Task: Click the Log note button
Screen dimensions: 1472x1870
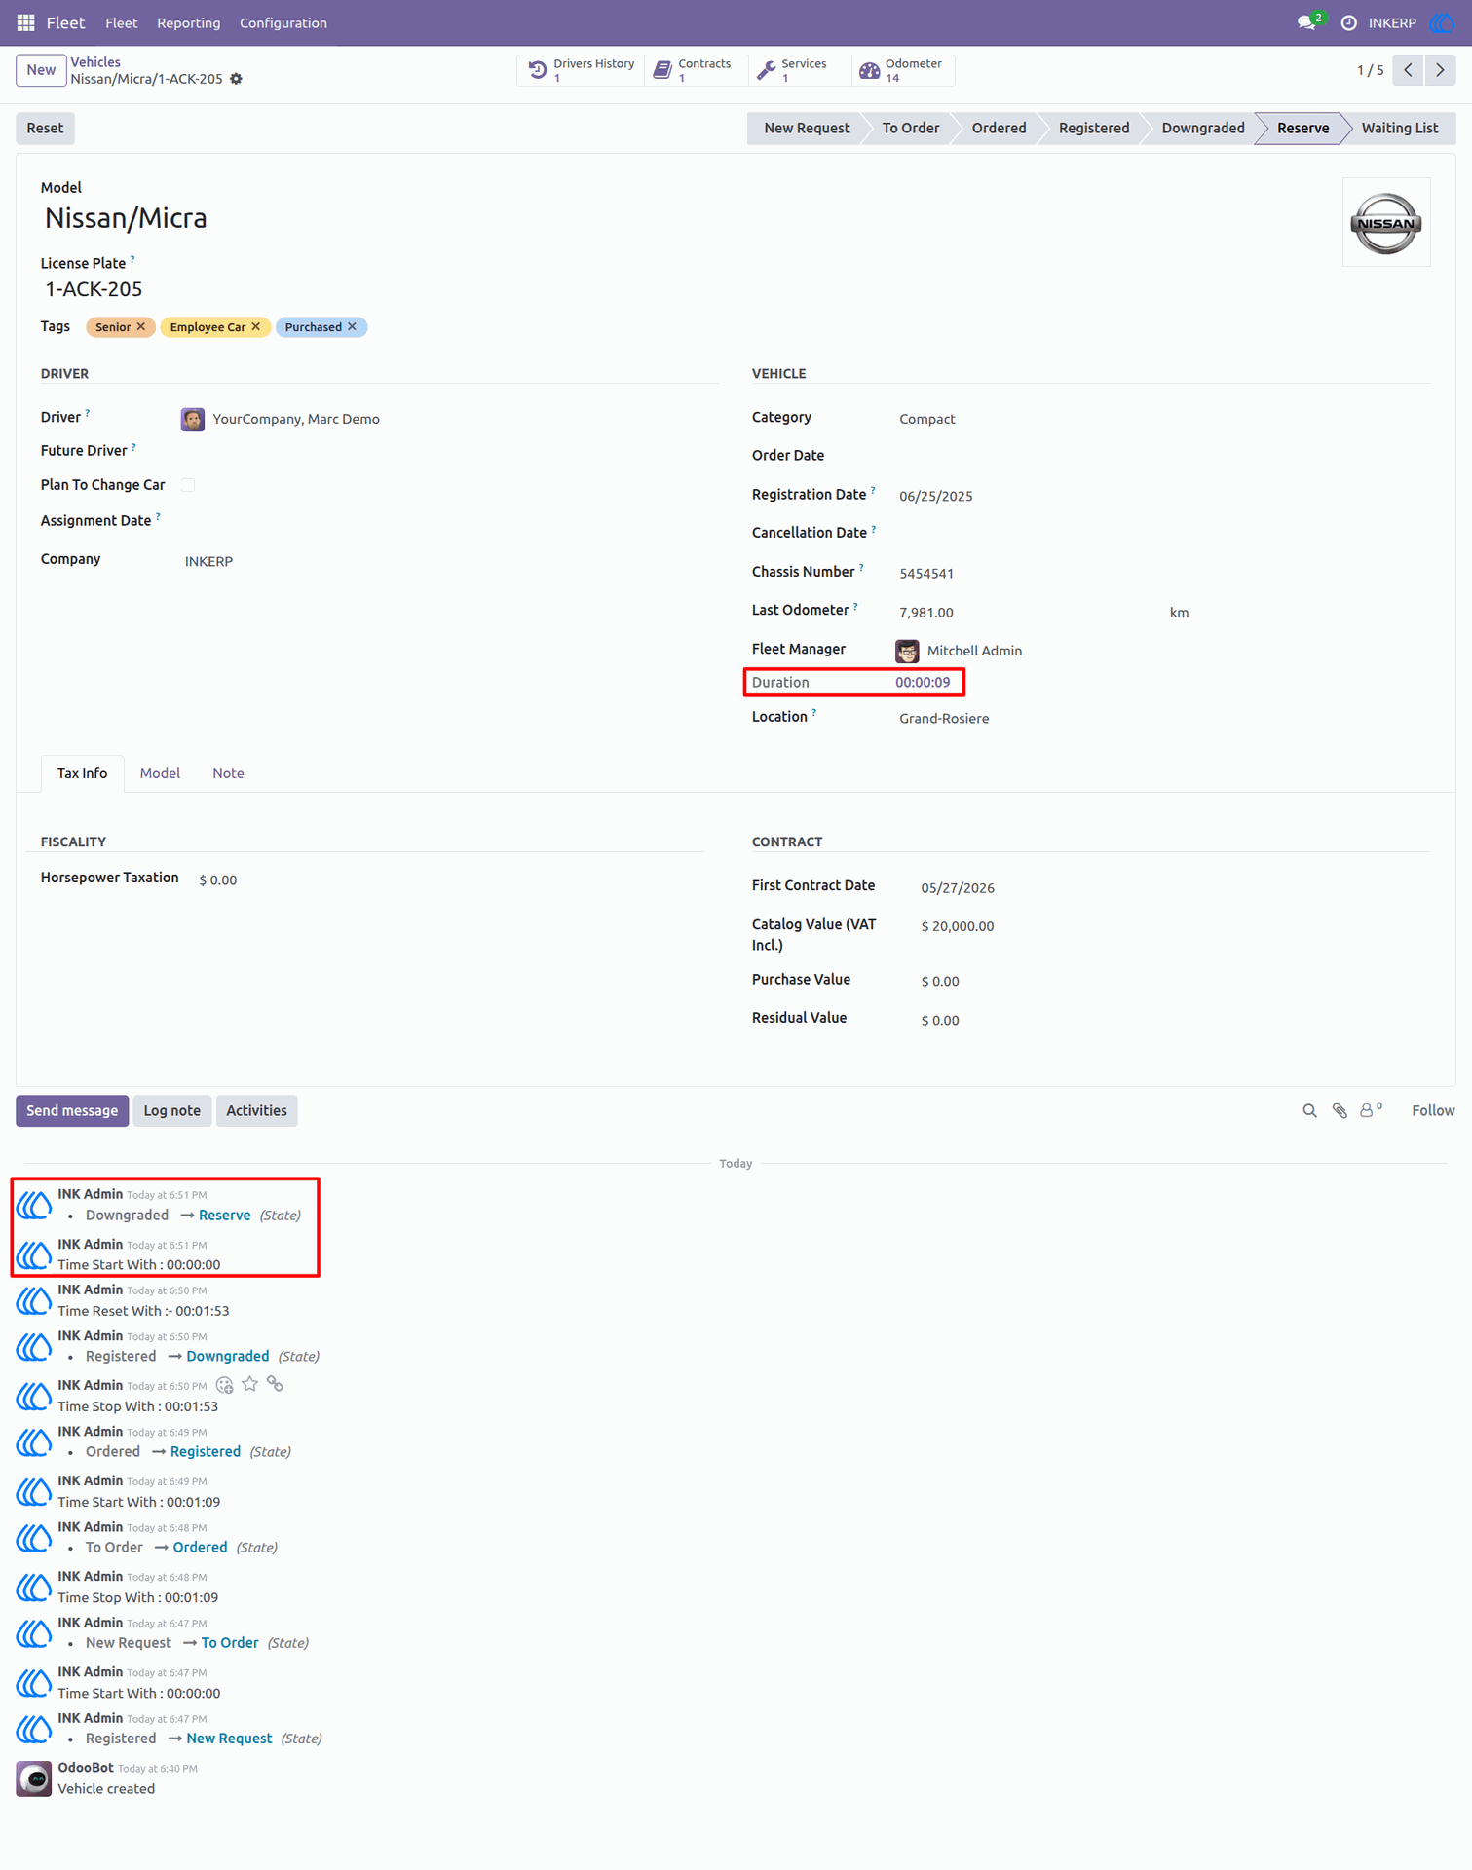Action: (171, 1111)
